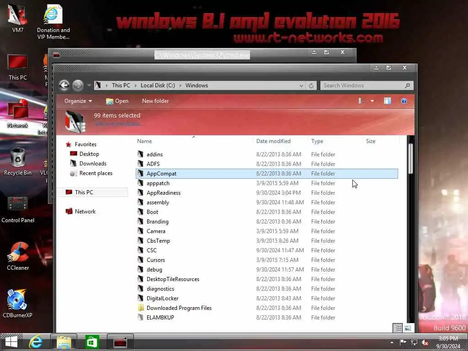The height and width of the screenshot is (351, 468).
Task: Open the recent locations dropdown beside forward arrow
Action: [x=89, y=85]
